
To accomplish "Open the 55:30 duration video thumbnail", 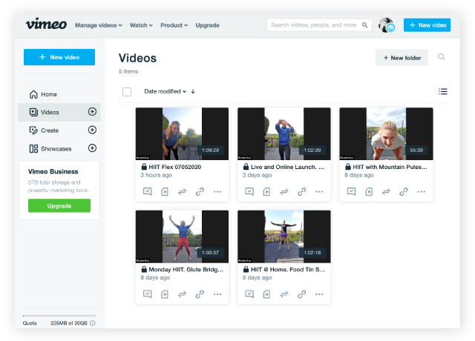I will (386, 133).
